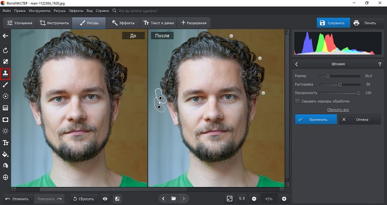The height and width of the screenshot is (205, 387).
Task: Go to next photo arrow
Action: coord(184,199)
